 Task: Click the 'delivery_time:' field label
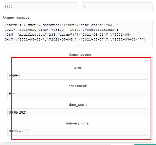point(78,123)
